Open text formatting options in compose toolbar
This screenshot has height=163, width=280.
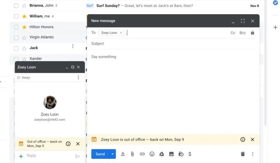pyautogui.click(x=123, y=154)
